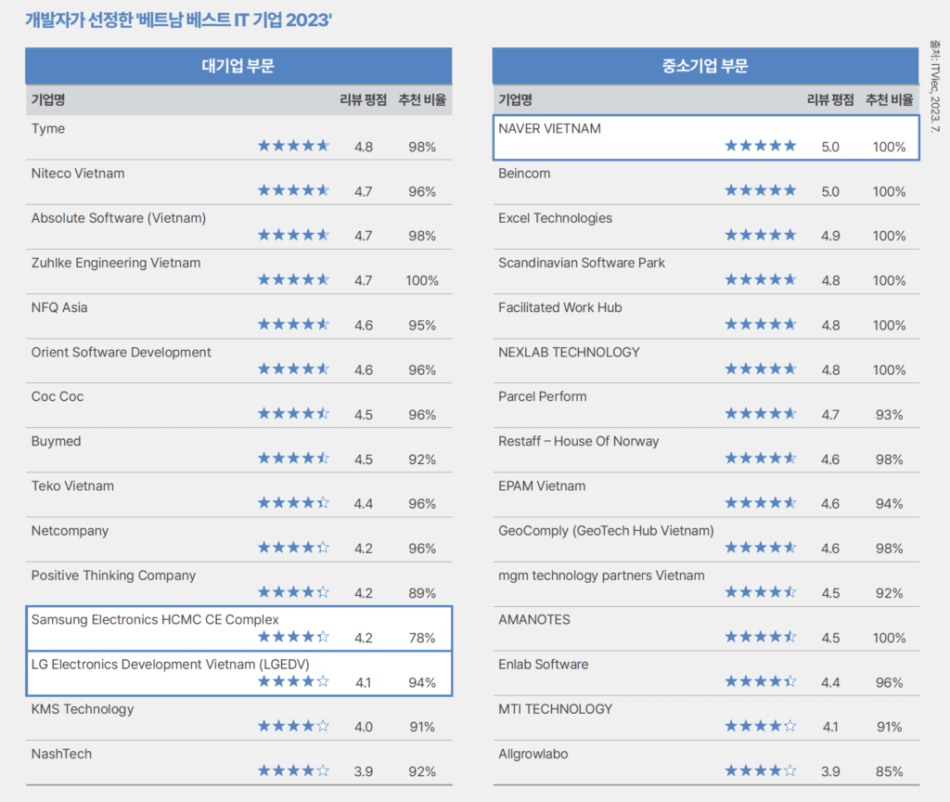Click Zuhlke Engineering Vietnam name
This screenshot has width=950, height=802.
(x=116, y=263)
